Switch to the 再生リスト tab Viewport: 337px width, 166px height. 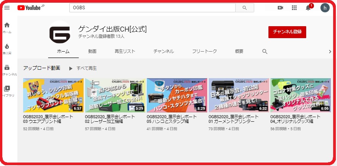click(125, 51)
